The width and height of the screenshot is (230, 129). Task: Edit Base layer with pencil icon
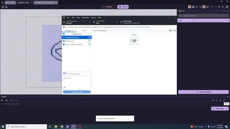click(224, 100)
